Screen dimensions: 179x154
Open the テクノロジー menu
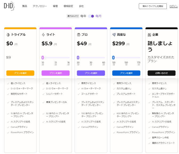tap(40, 6)
